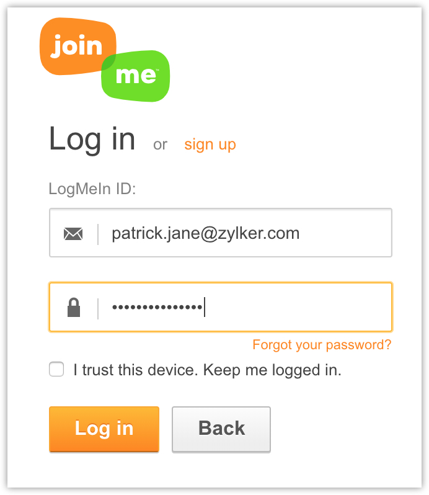429x495 pixels.
Task: Enable the "I trust this device" checkbox
Action: point(56,370)
